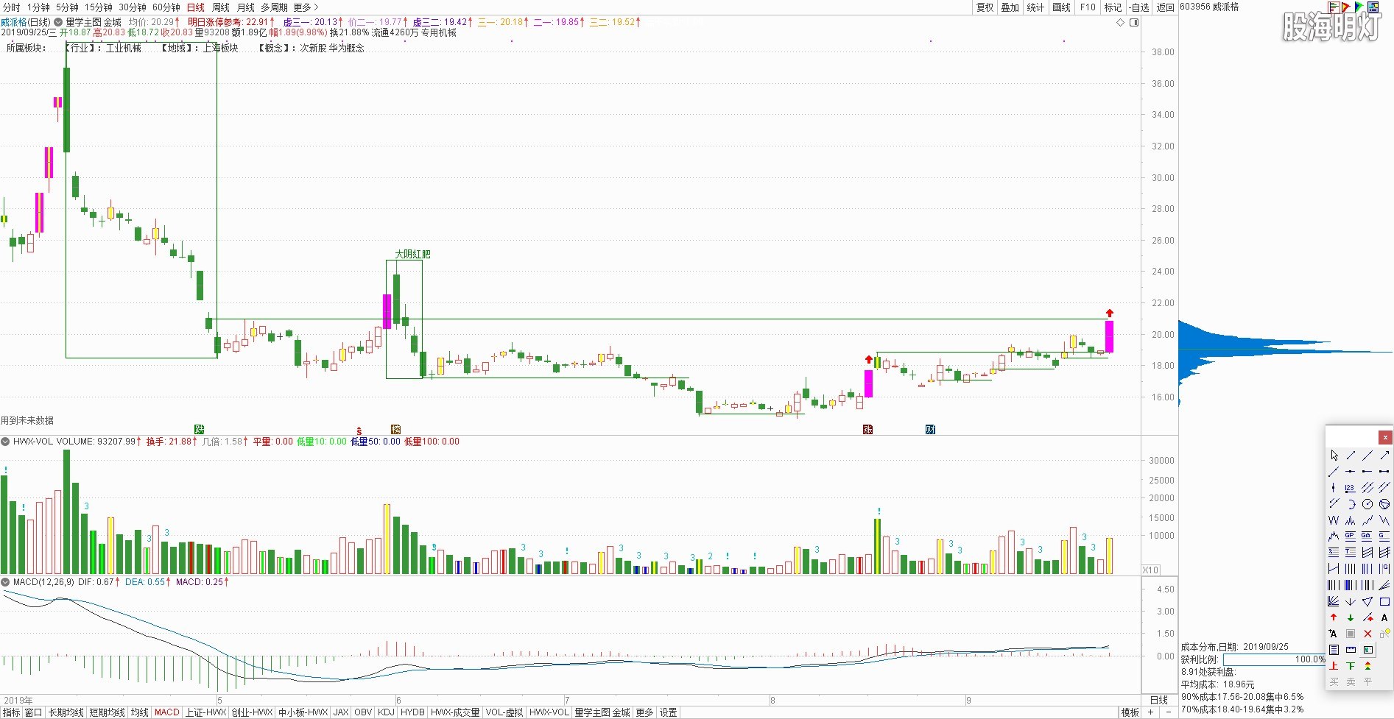Click the red X delete drawing tool
The width and height of the screenshot is (1394, 719).
click(1367, 634)
